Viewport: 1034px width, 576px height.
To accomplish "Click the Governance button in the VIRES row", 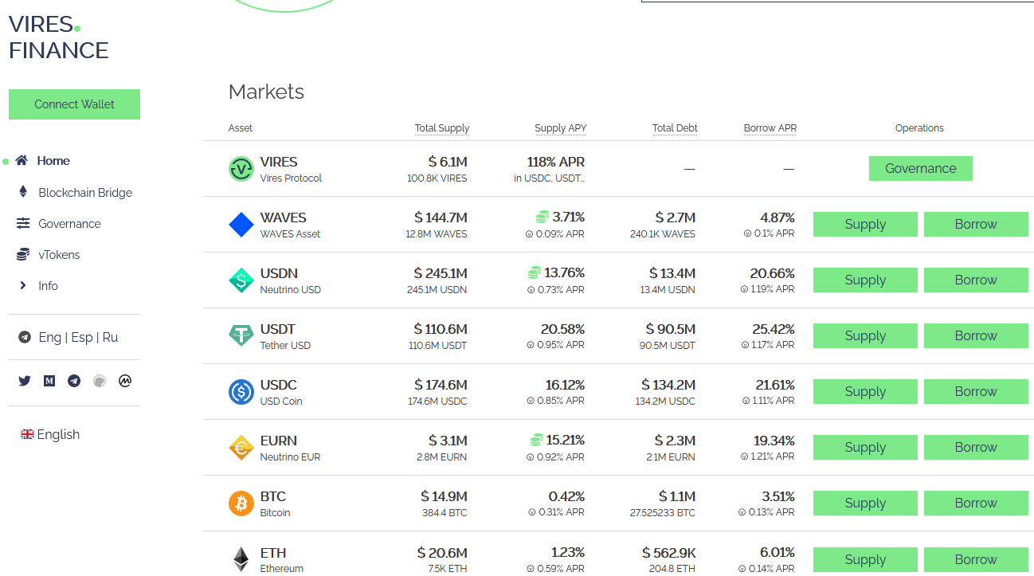I will pyautogui.click(x=920, y=168).
